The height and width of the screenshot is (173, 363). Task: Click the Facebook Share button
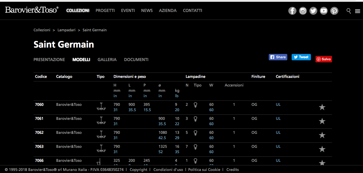click(x=278, y=57)
